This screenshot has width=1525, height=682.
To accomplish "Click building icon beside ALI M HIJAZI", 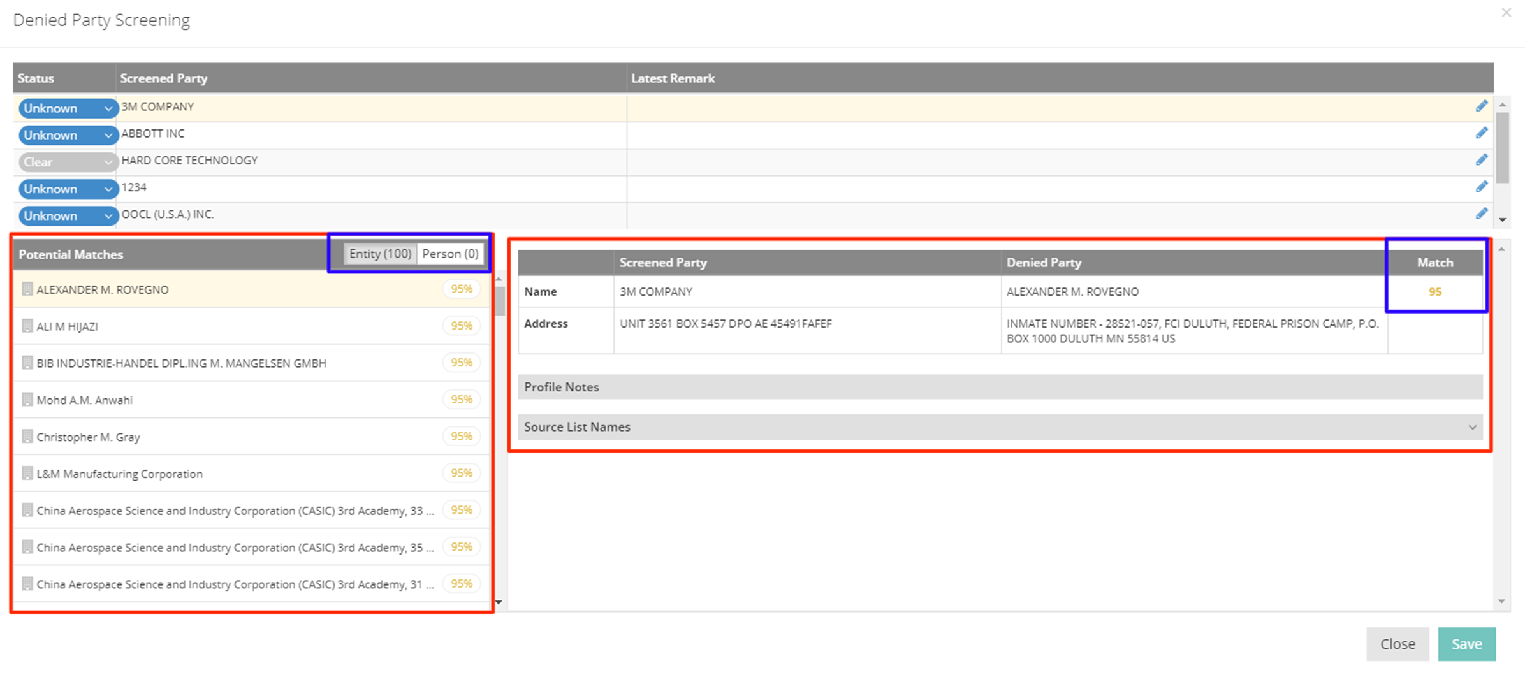I will (27, 326).
